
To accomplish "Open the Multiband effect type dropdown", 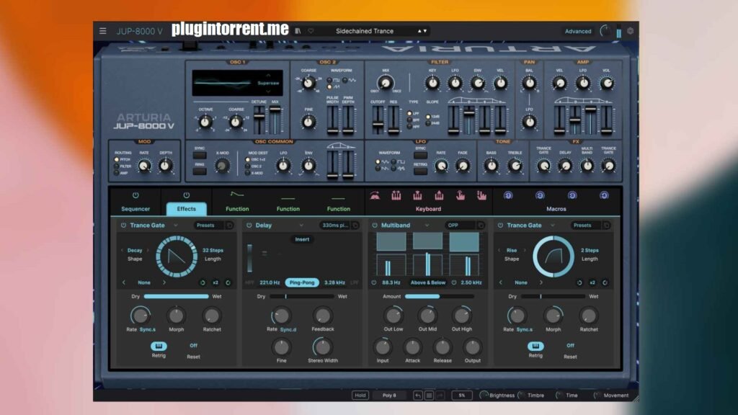I will click(427, 226).
